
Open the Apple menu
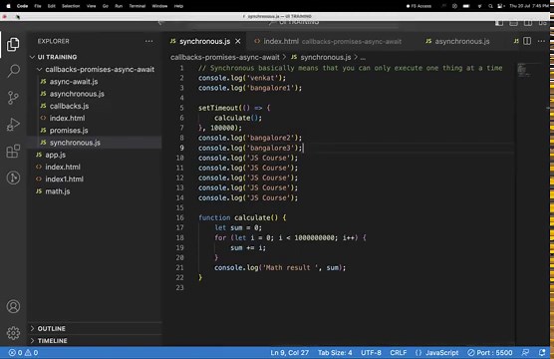[9, 6]
